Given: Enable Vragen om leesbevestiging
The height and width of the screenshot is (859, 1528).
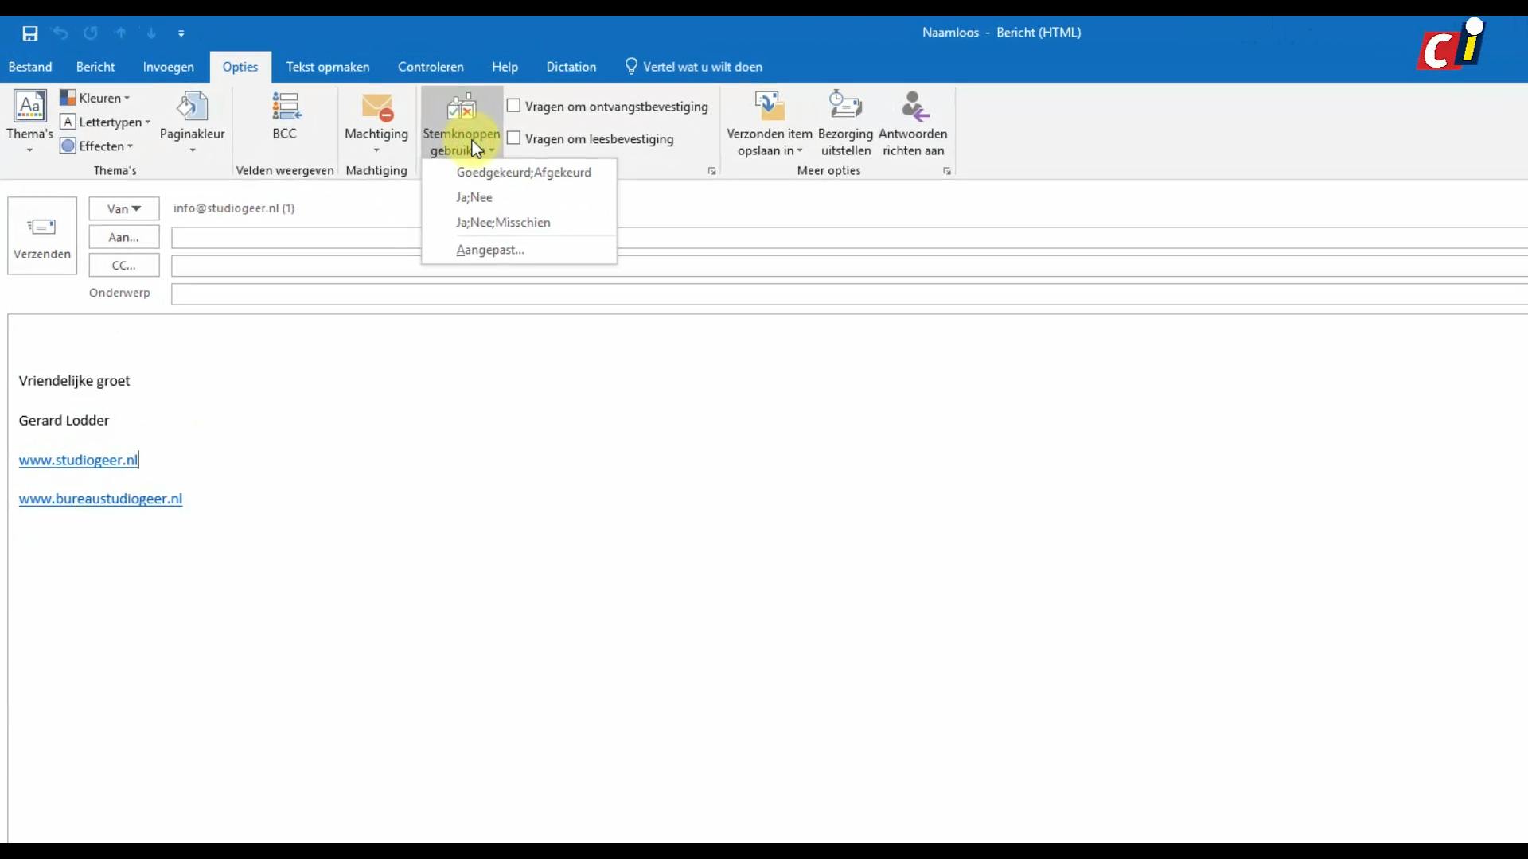Looking at the screenshot, I should (513, 138).
